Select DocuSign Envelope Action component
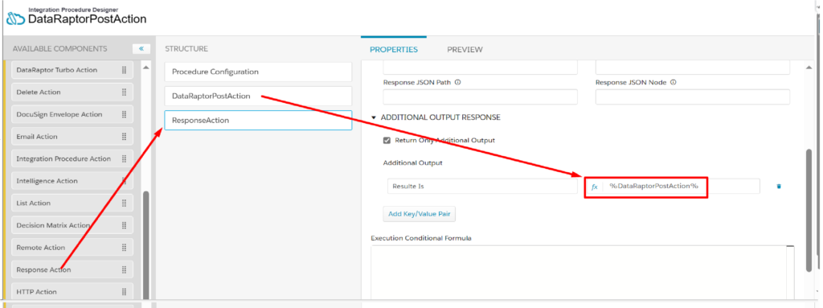 coord(72,114)
